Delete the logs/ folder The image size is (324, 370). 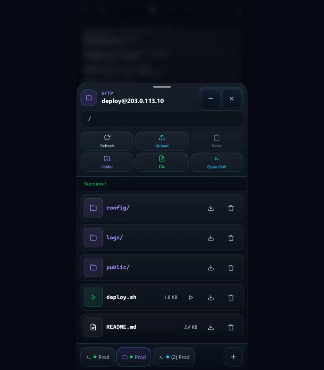click(231, 238)
